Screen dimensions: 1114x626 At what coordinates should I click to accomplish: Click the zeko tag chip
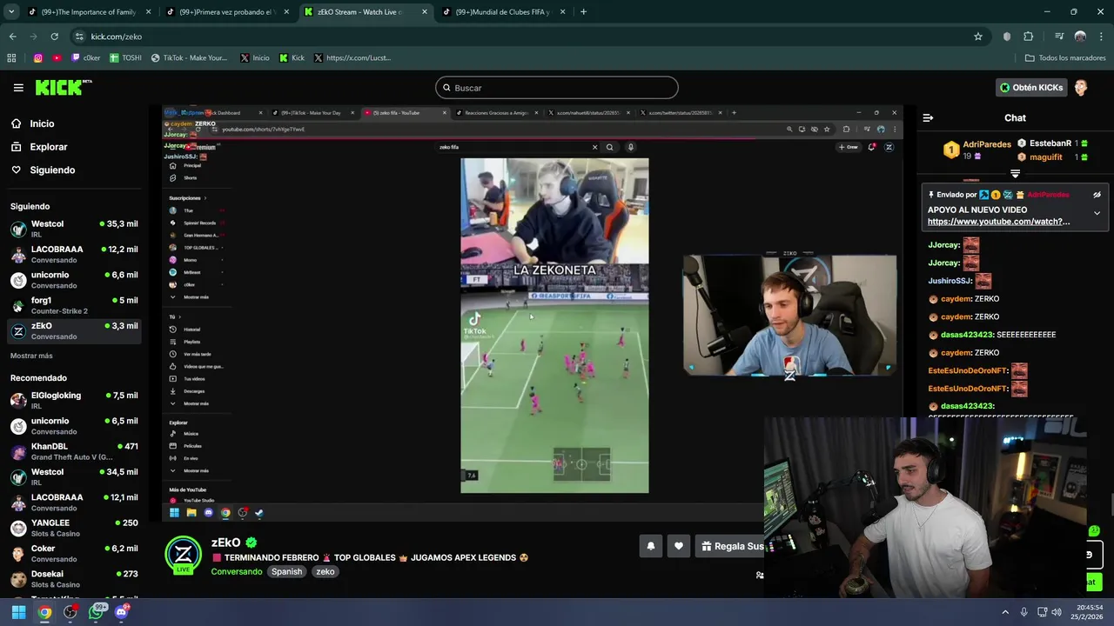[325, 572]
